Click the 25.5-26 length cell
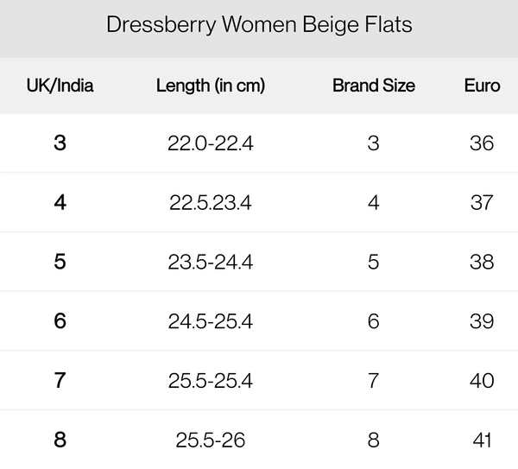Viewport: 518px width, 469px height. 211,440
